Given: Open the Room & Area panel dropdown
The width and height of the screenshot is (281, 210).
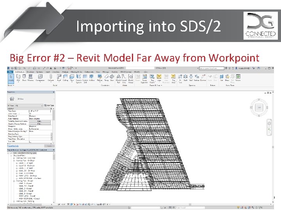Looking at the screenshot, I should point(156,85).
